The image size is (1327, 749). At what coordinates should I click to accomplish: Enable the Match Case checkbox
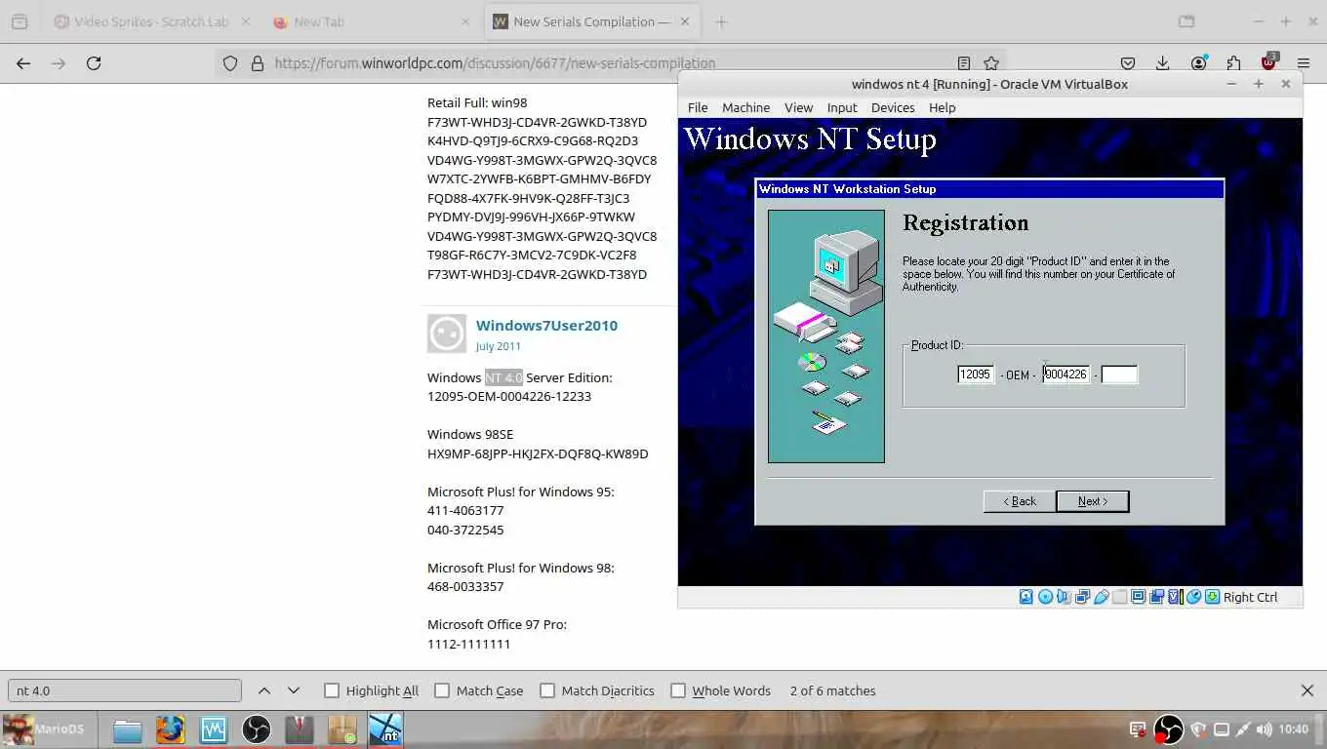pos(442,690)
